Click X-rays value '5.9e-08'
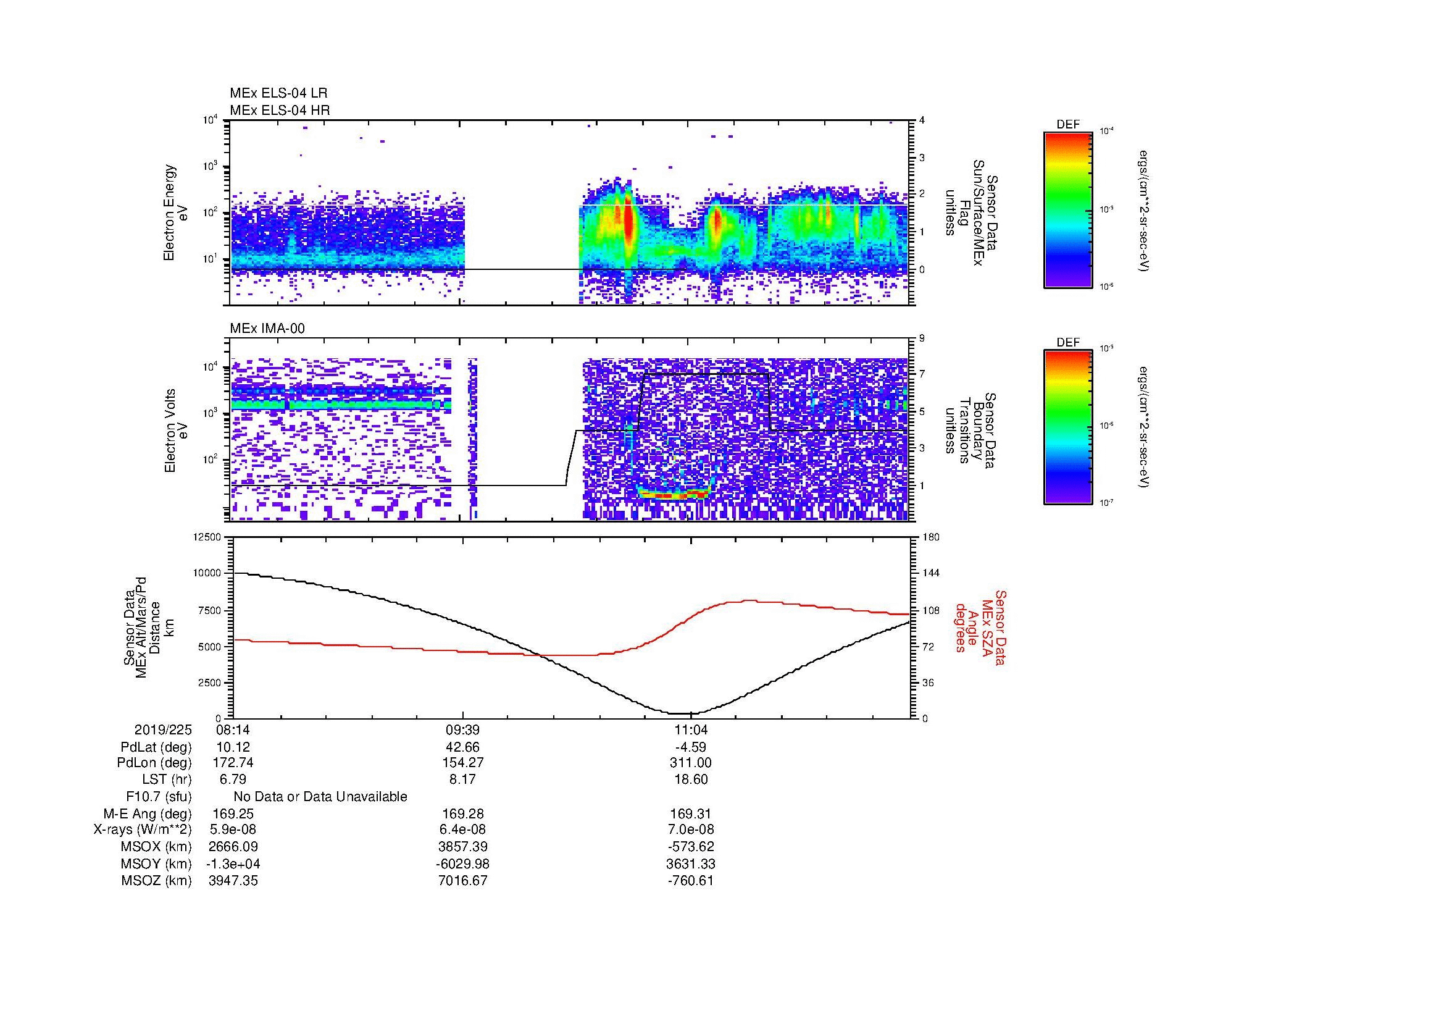1444x1021 pixels. [x=233, y=830]
